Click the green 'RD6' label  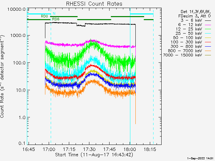[56, 19]
